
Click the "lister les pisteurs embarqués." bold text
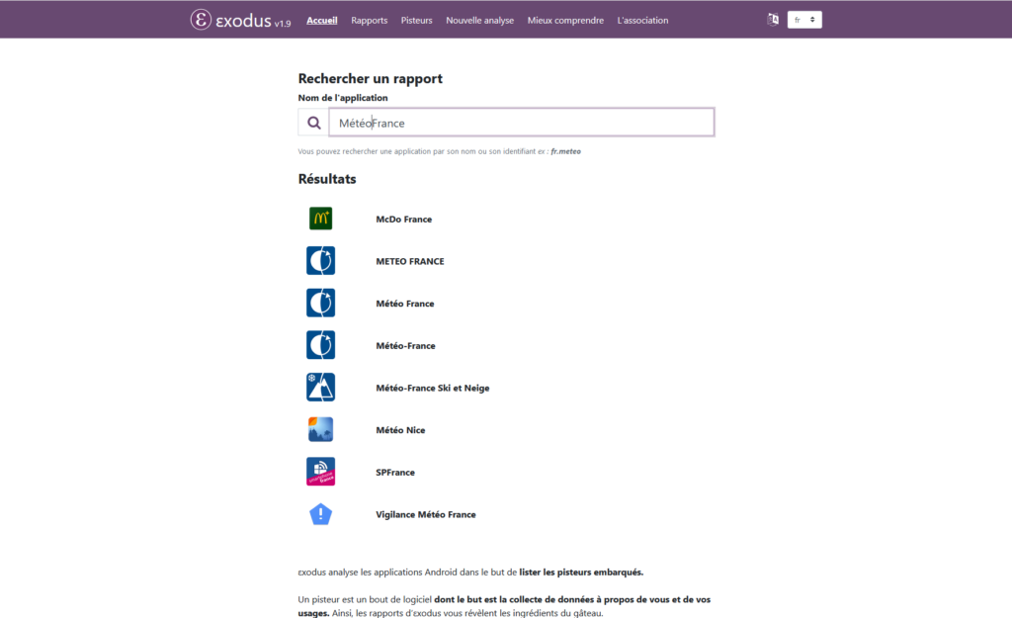(581, 573)
